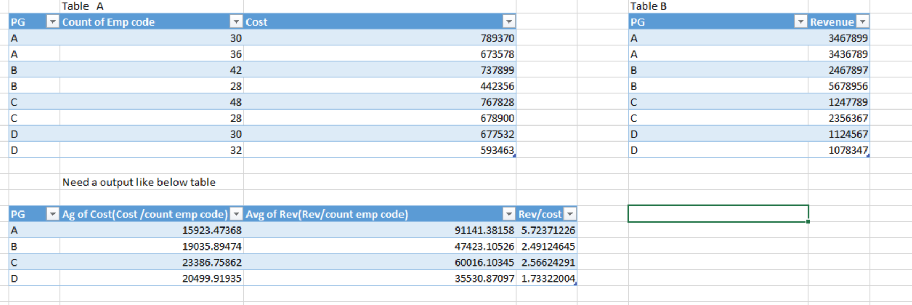Screen dimensions: 912x305
Task: Select the average cost cell 19035.89474
Action: (152, 246)
